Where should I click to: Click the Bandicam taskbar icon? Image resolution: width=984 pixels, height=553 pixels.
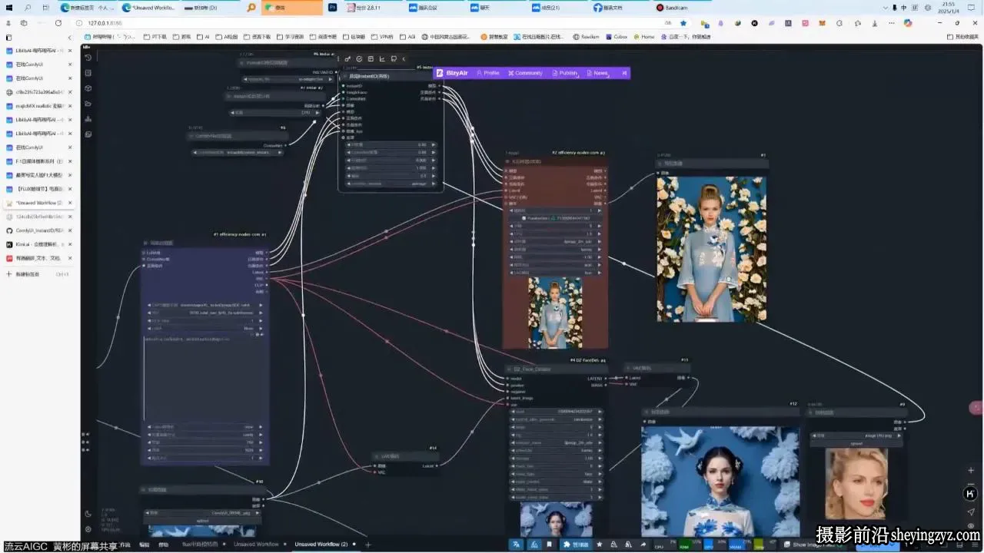(x=672, y=8)
